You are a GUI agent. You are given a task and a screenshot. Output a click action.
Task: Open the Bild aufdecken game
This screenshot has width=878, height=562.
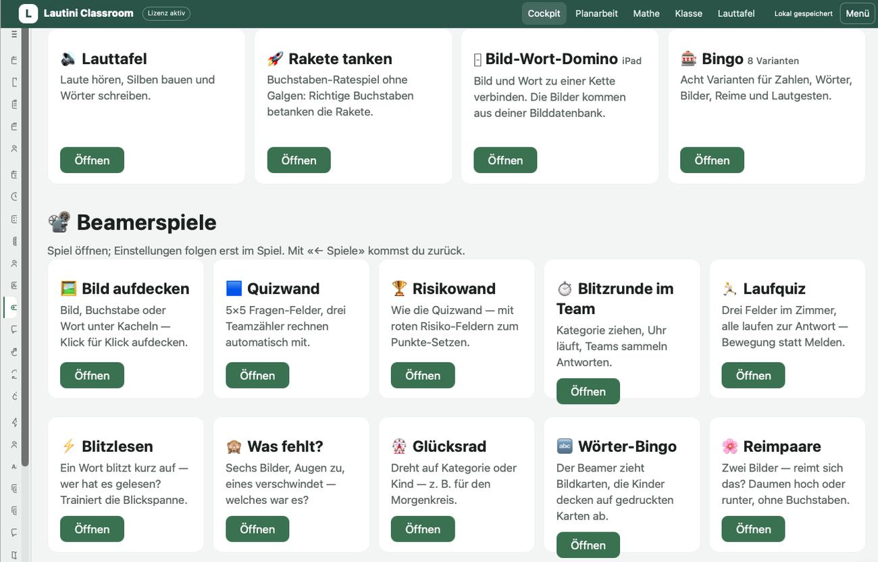point(92,376)
